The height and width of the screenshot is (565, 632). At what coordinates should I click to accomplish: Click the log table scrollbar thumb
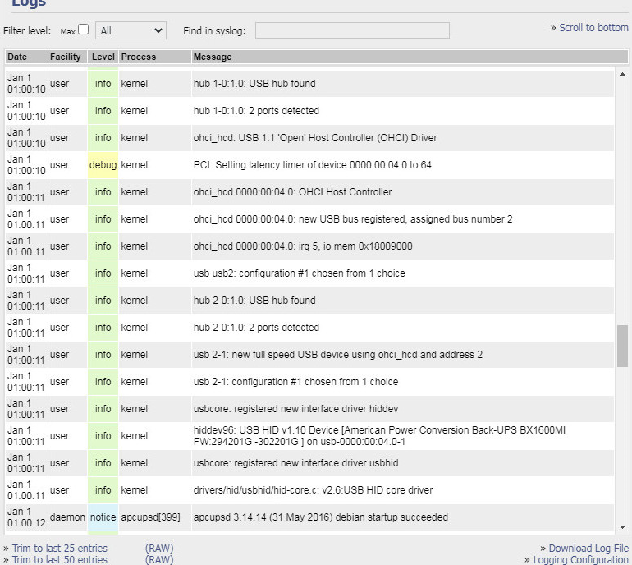click(x=622, y=346)
